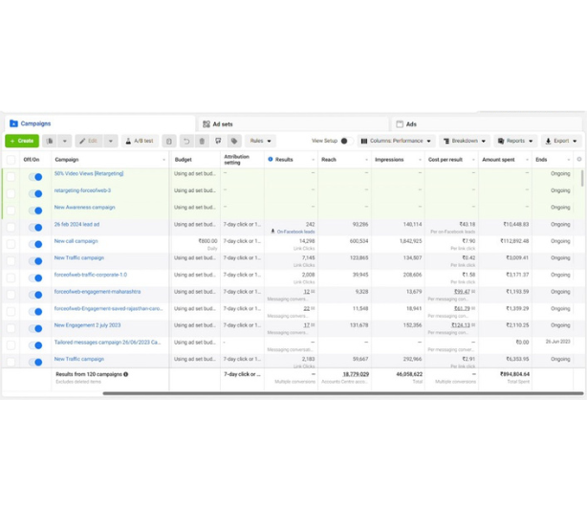
Task: Open column settings gear in table header
Action: [x=578, y=160]
